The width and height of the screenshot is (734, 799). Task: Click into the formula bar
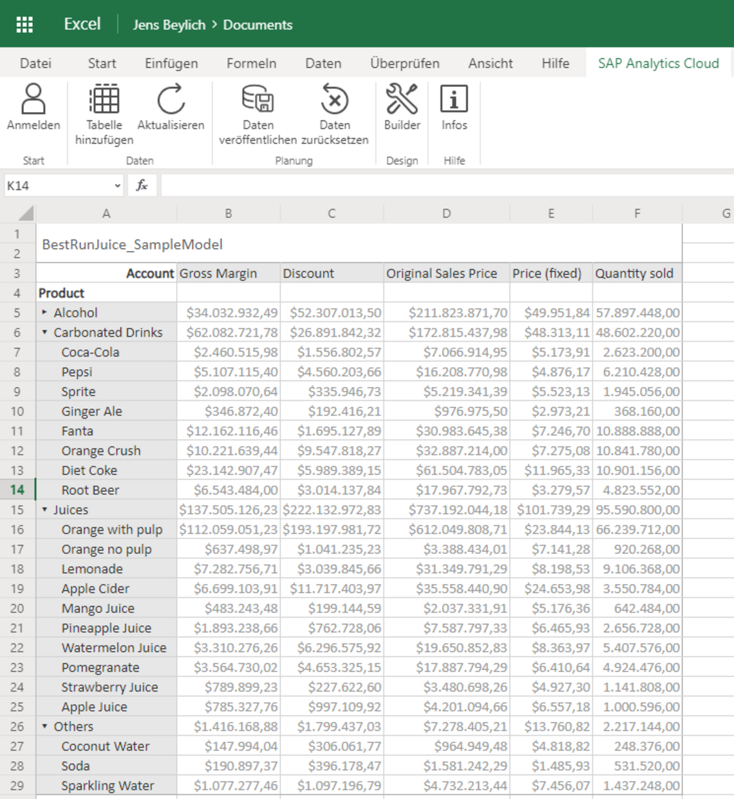tap(447, 185)
